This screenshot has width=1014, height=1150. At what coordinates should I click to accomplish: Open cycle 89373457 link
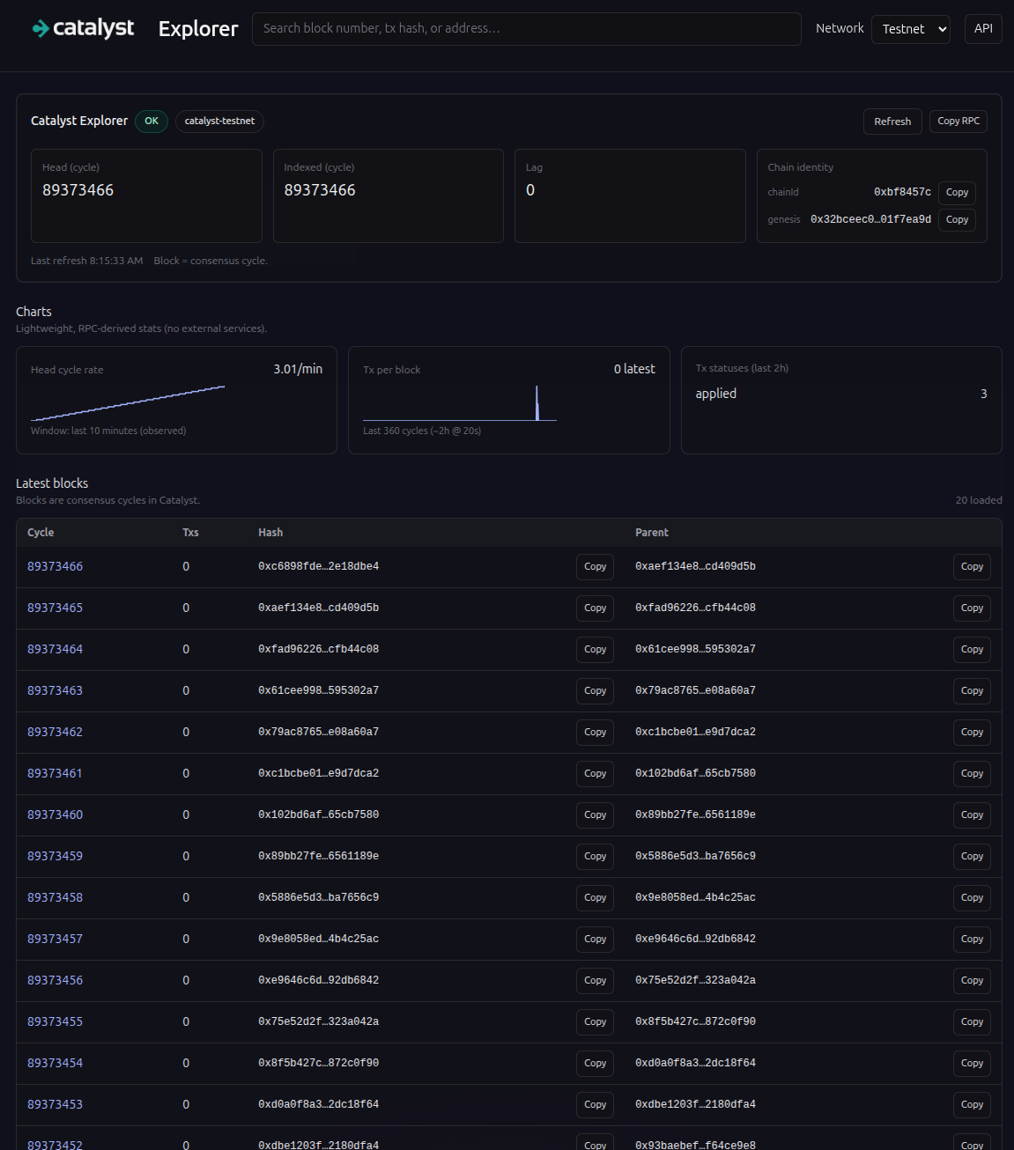click(x=55, y=939)
